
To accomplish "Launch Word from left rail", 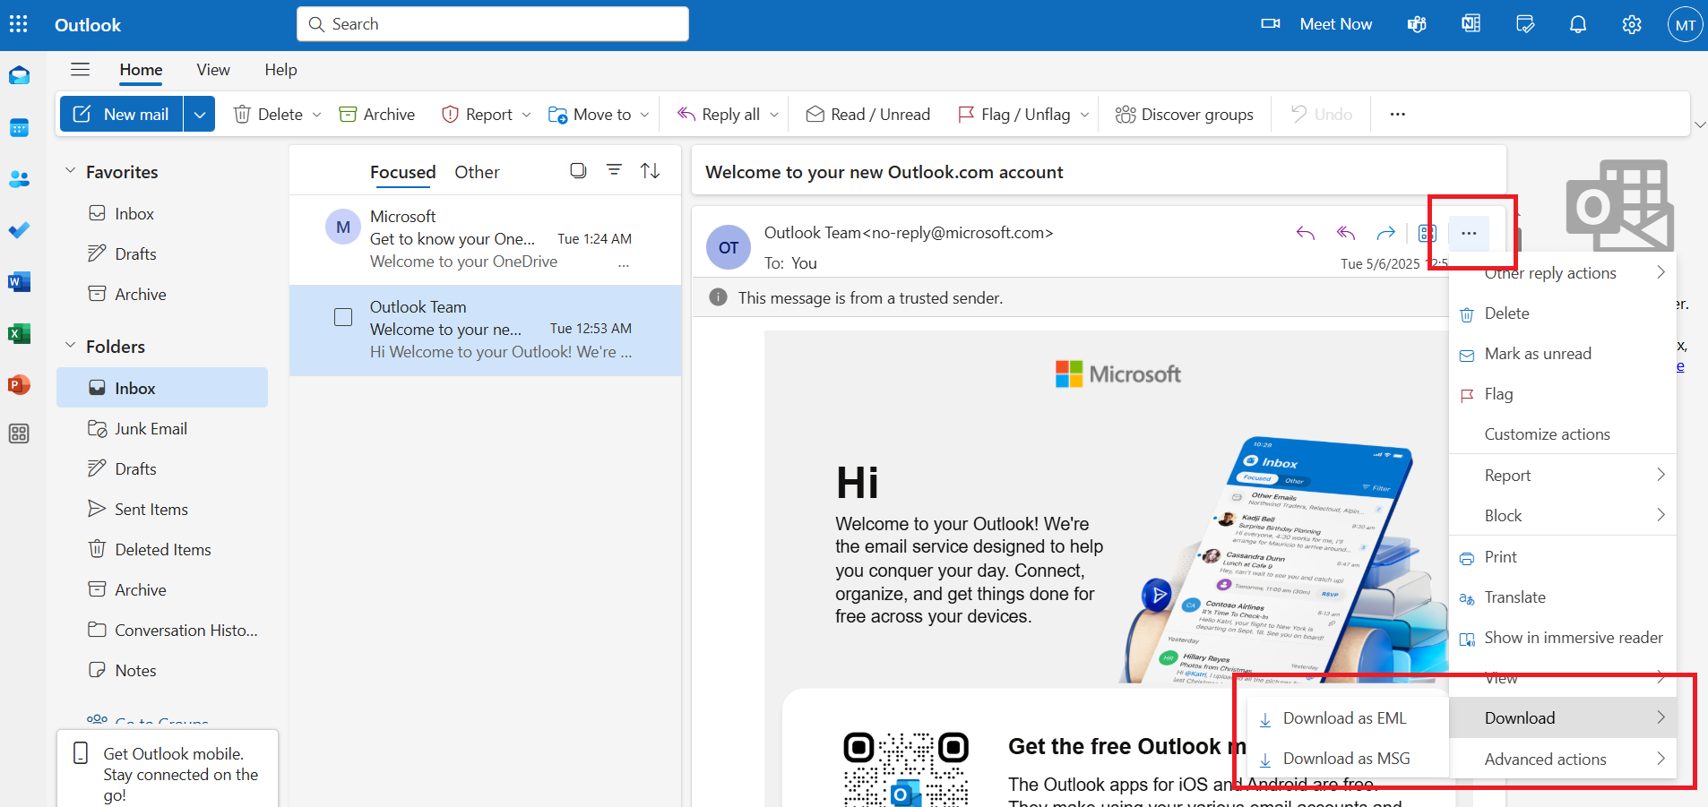I will coord(19,282).
